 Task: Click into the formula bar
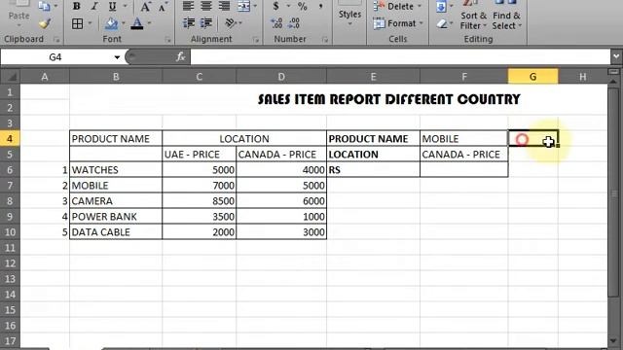400,57
